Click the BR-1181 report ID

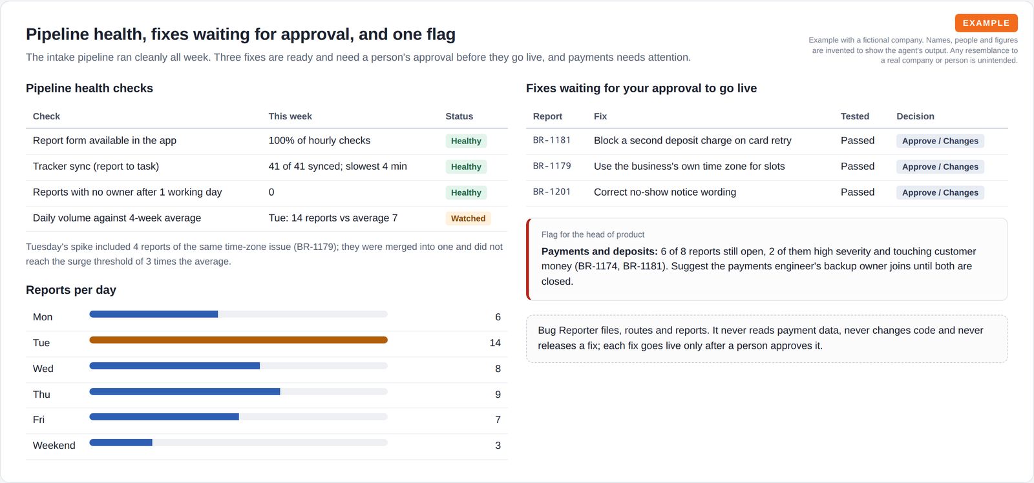click(552, 140)
